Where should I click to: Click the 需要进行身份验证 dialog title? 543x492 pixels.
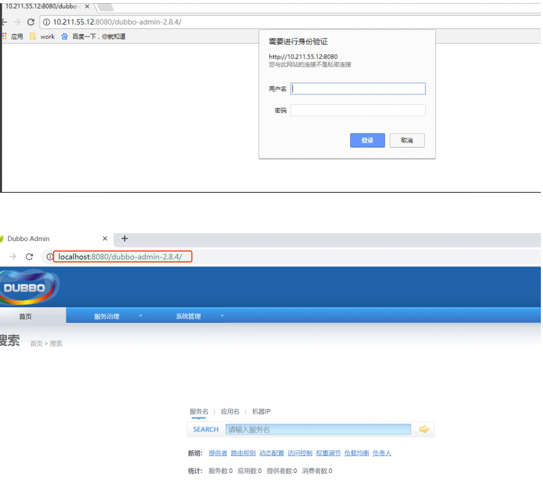[298, 41]
